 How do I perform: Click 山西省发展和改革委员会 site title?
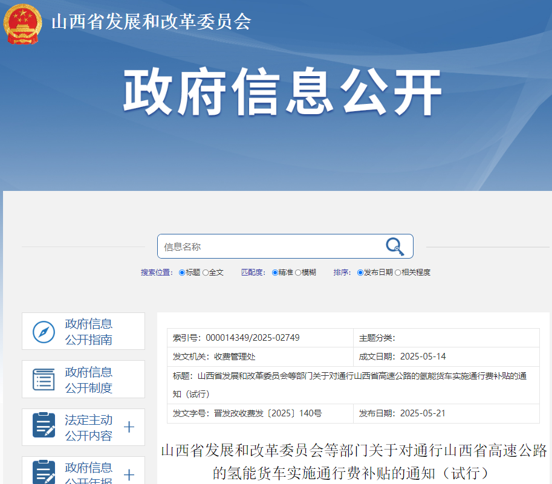[x=151, y=22]
